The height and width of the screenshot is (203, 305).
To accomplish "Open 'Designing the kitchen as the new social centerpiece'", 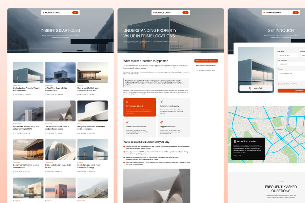I will point(91,128).
